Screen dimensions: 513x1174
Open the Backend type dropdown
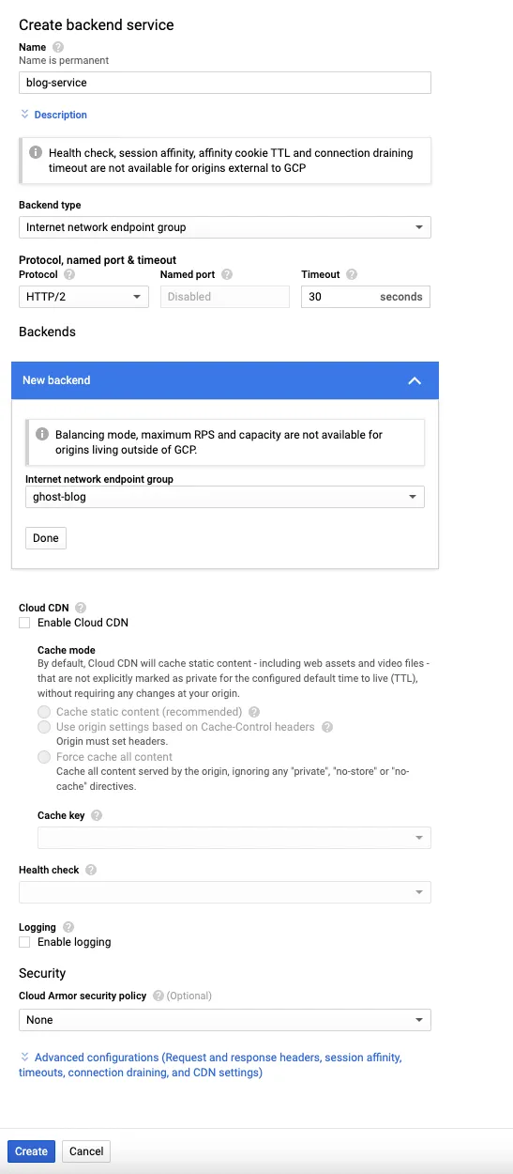(225, 227)
